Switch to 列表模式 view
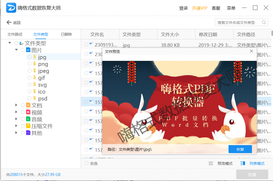The height and width of the screenshot is (181, 273). pyautogui.click(x=257, y=163)
